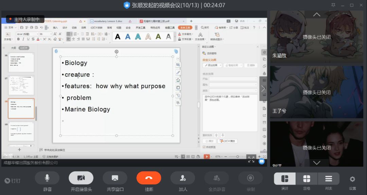Toggle italic formatting
Viewport: 367px width, 195px height.
point(23,39)
